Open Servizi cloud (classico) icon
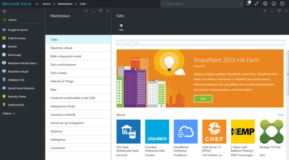289x160 pixels. tap(4, 88)
